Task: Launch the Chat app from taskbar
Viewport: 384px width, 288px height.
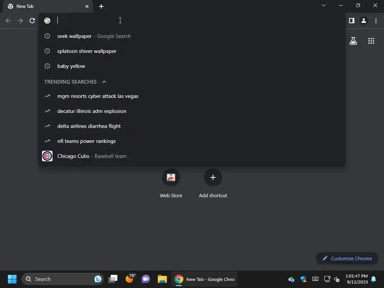Action: pyautogui.click(x=145, y=279)
